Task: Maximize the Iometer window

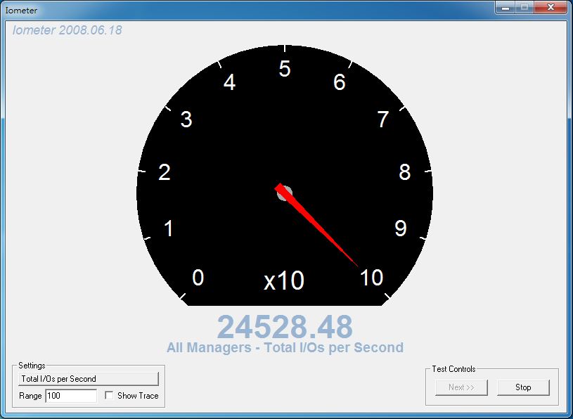Action: click(524, 8)
